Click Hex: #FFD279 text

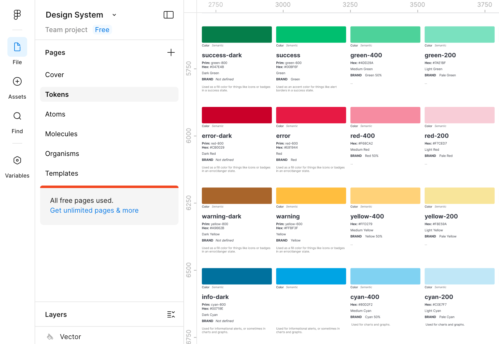point(361,224)
